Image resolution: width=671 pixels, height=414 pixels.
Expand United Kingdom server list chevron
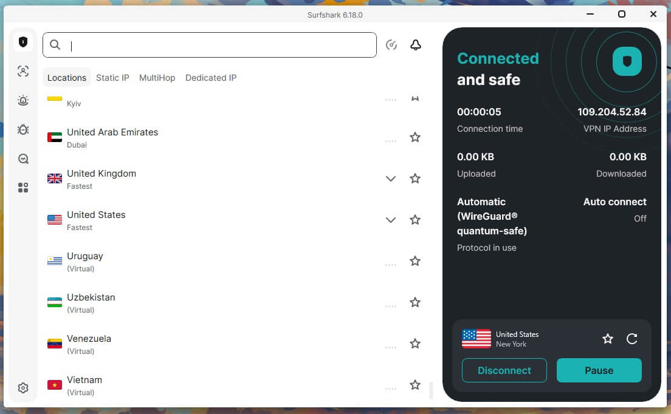(391, 178)
